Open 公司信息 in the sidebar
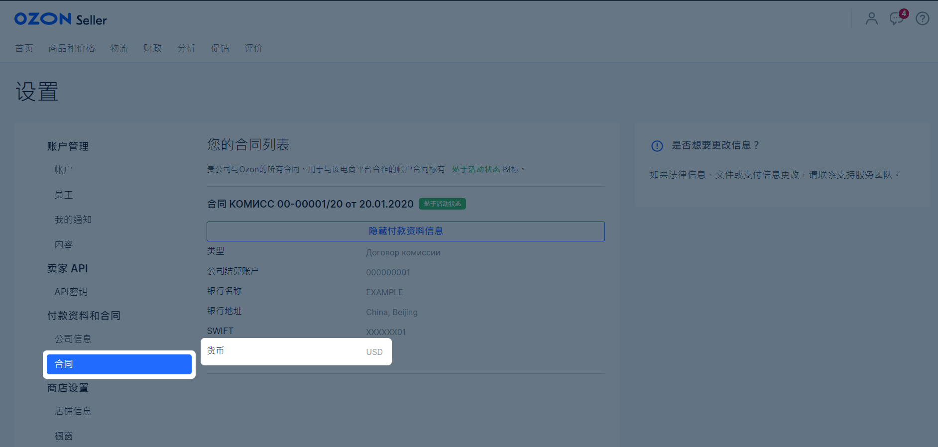The image size is (938, 447). pyautogui.click(x=73, y=339)
